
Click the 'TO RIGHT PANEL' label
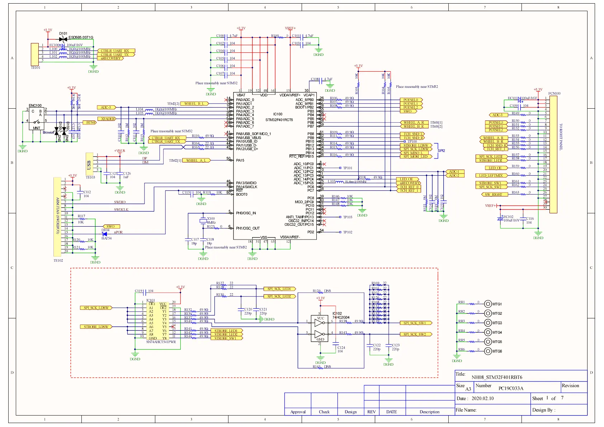click(x=561, y=137)
